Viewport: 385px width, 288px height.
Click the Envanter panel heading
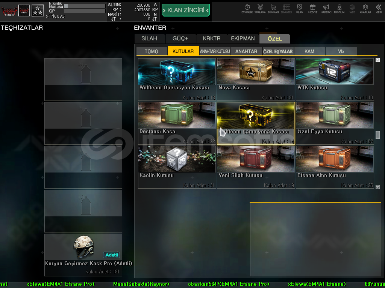(x=150, y=28)
